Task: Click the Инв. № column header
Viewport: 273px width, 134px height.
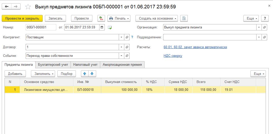Action: pos(87,82)
